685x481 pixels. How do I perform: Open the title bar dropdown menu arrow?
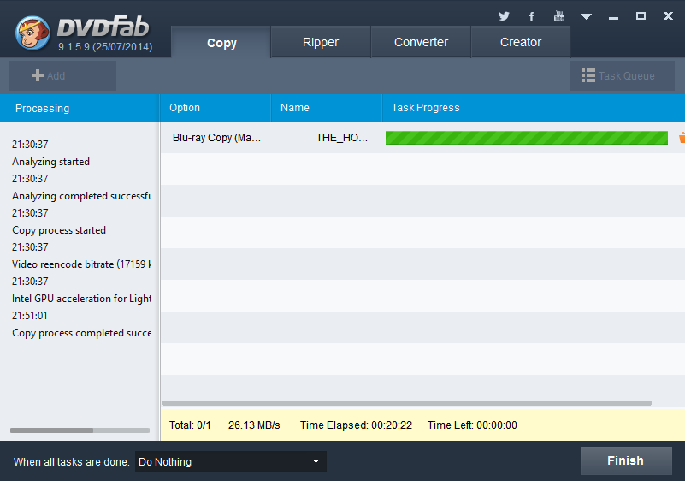click(x=586, y=16)
